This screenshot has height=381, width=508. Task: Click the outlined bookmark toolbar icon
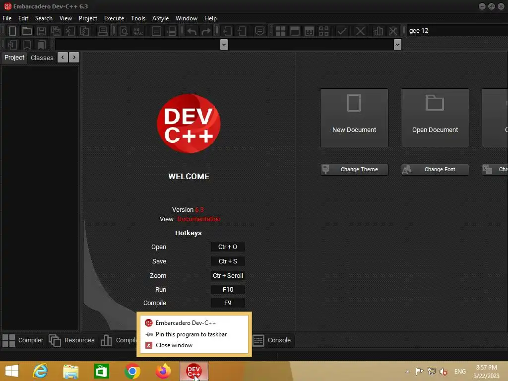pyautogui.click(x=27, y=45)
